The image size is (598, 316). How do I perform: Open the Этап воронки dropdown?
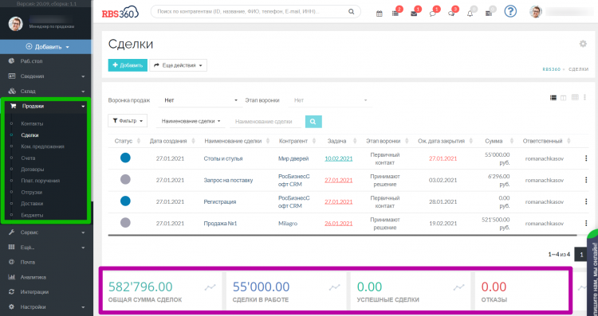click(x=330, y=100)
